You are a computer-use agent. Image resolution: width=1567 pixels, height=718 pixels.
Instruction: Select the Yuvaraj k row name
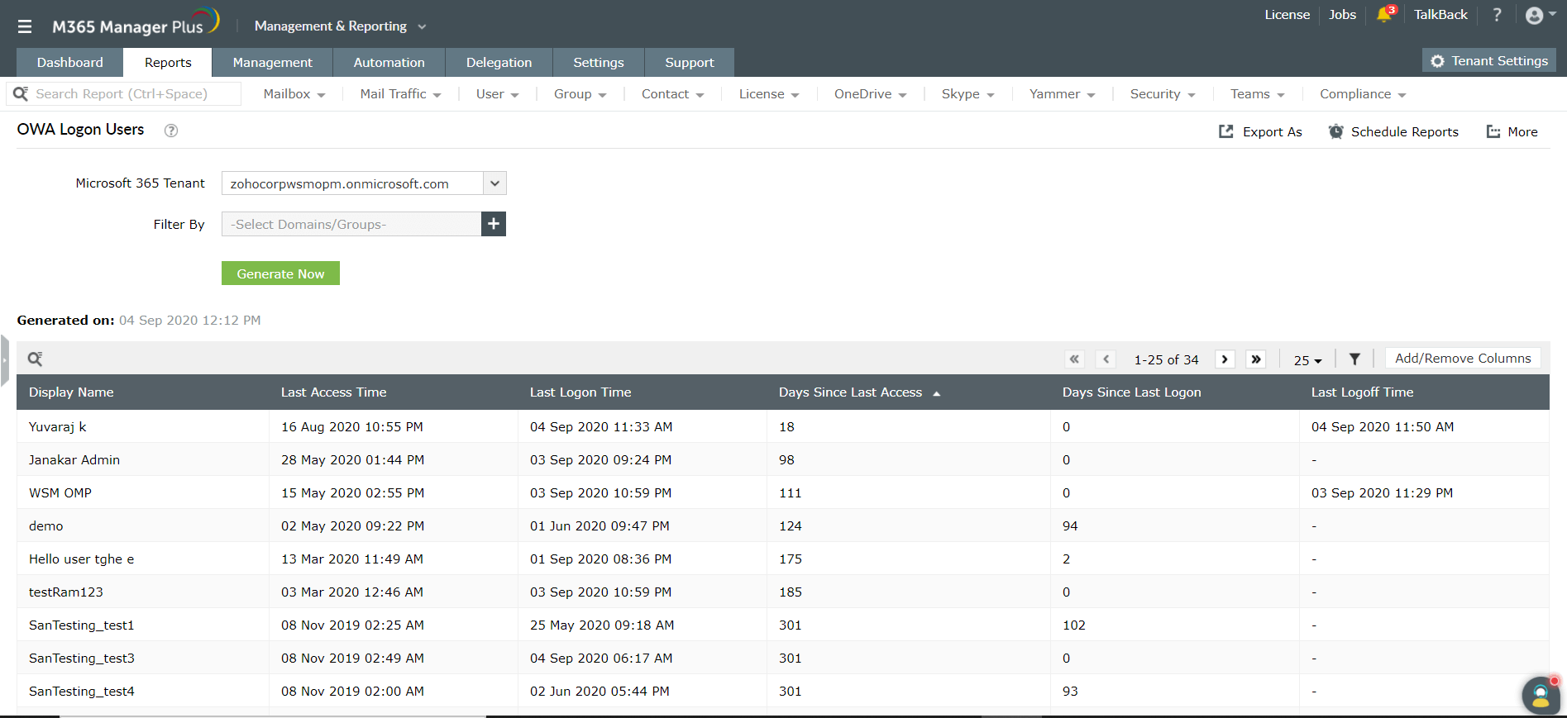(x=57, y=427)
